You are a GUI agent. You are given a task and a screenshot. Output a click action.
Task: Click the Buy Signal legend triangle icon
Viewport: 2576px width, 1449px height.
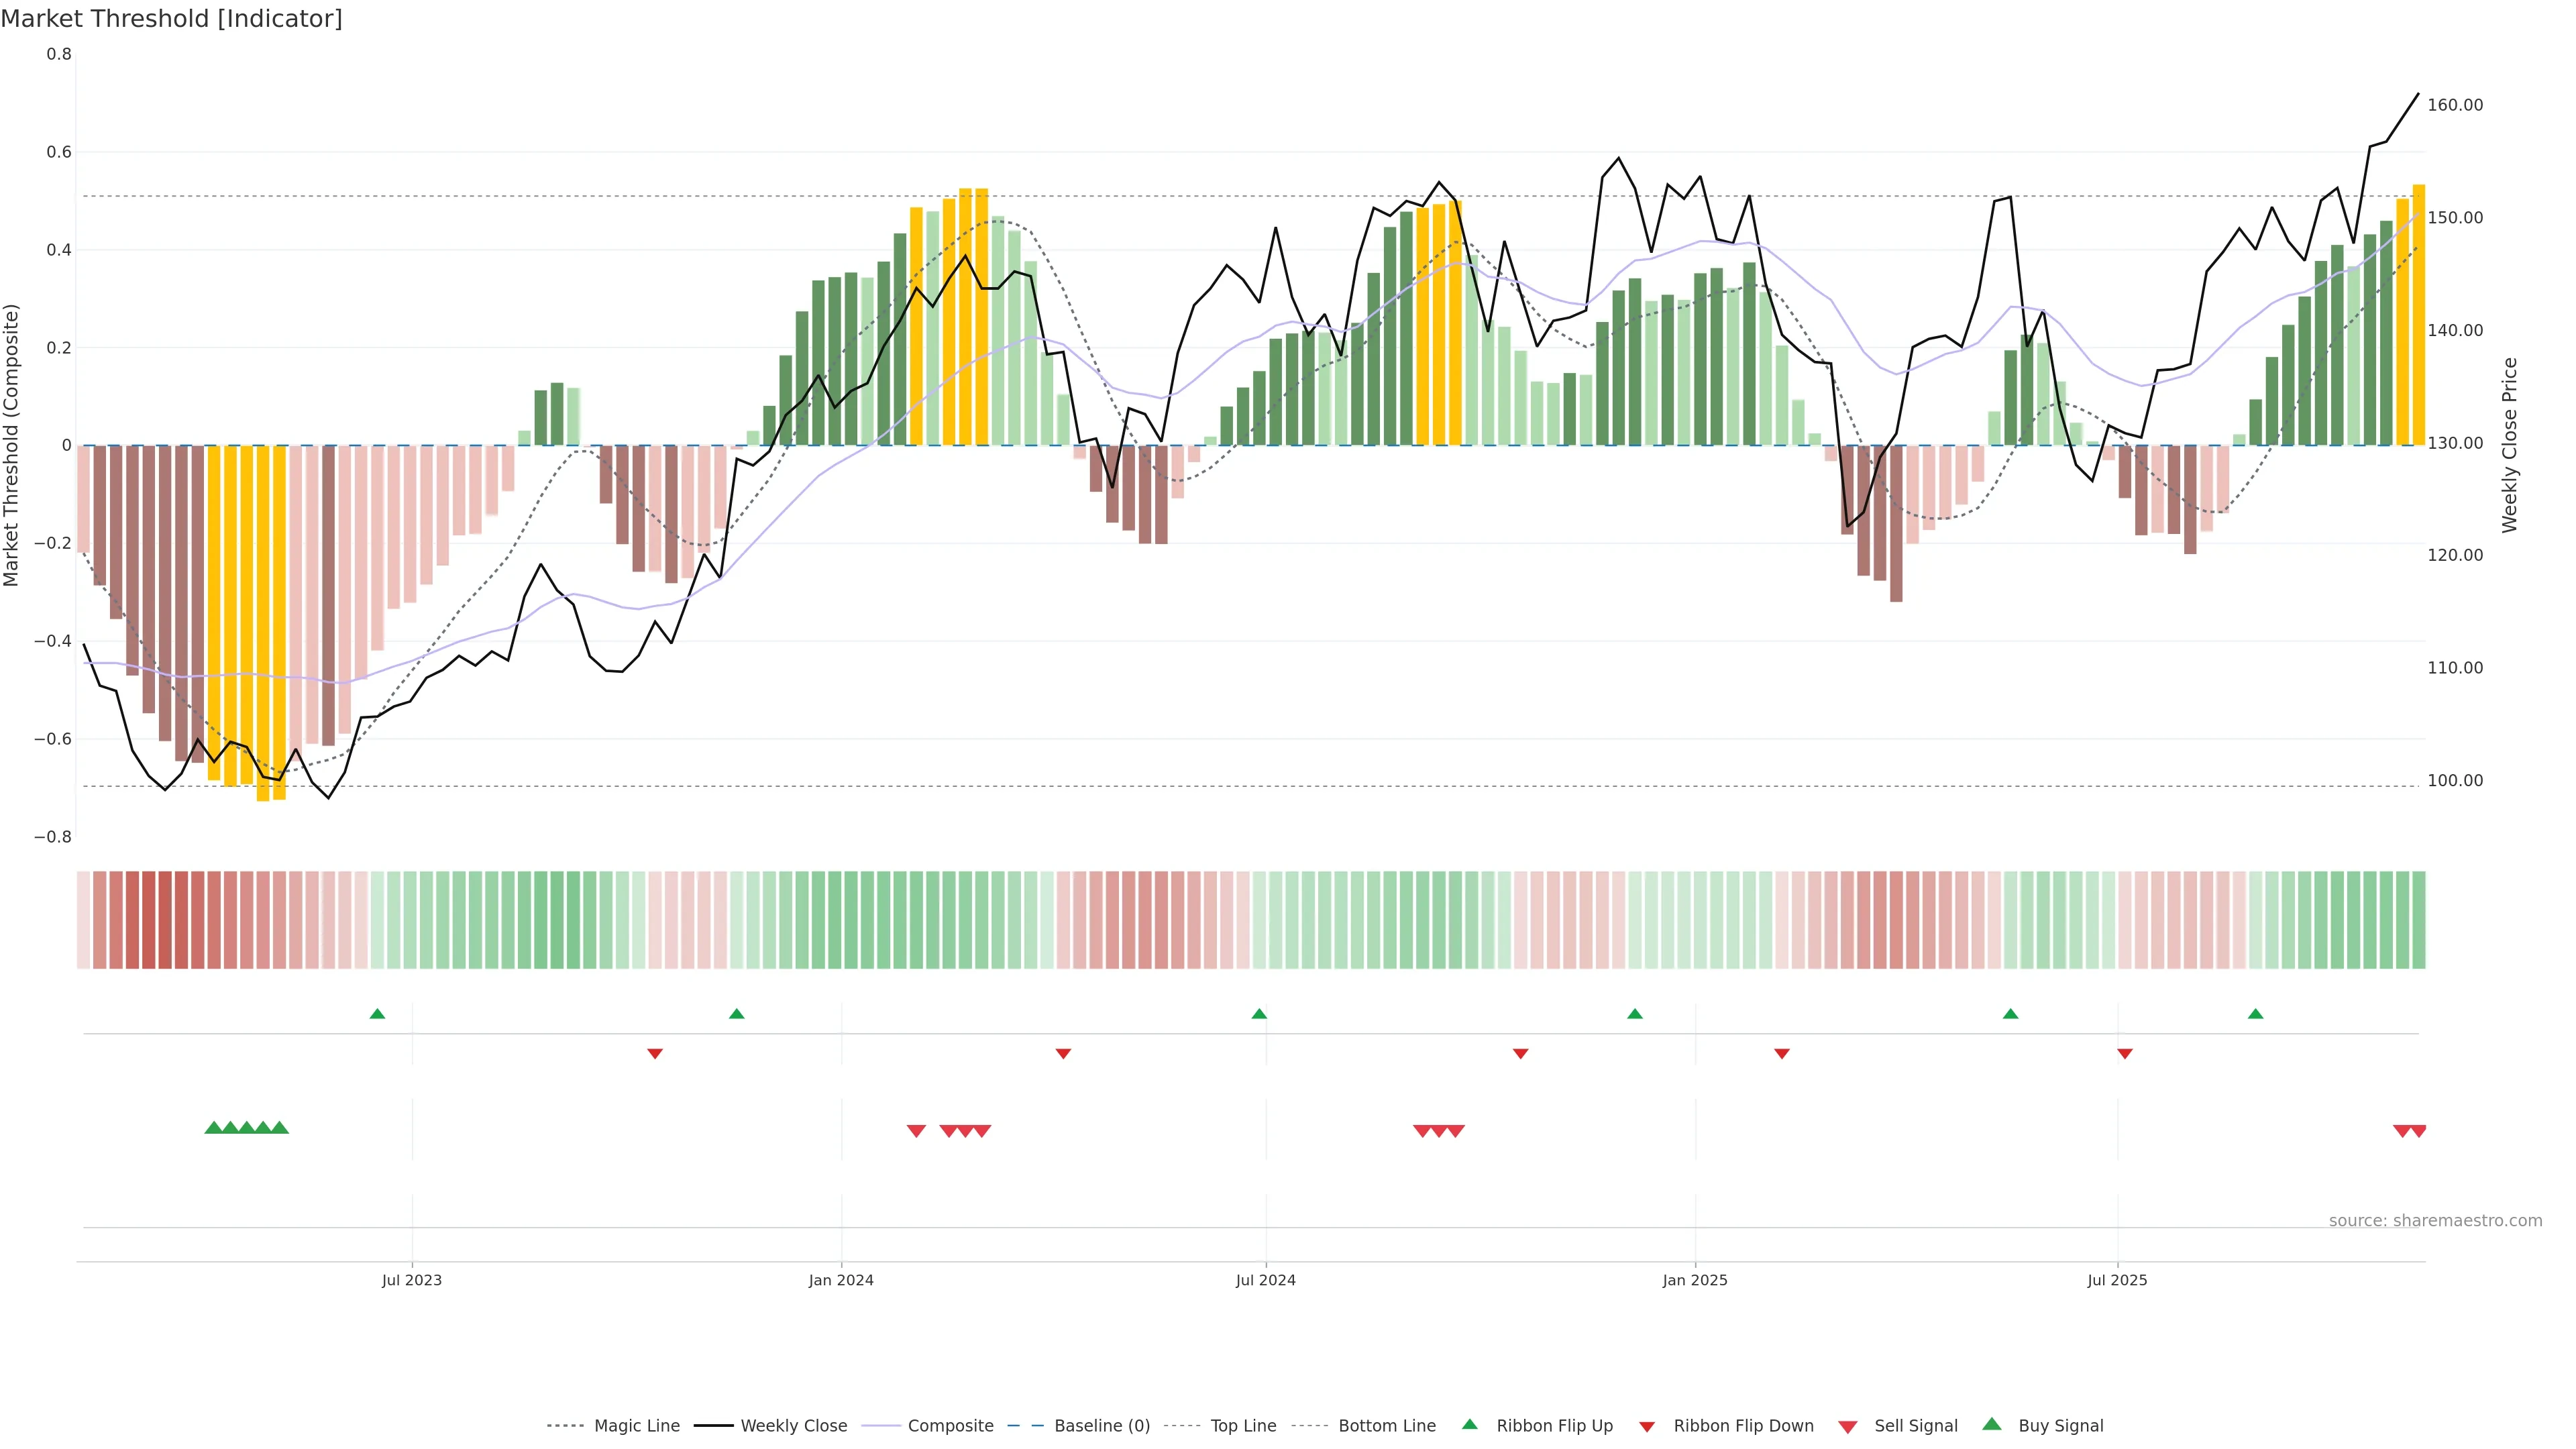click(x=1991, y=1424)
